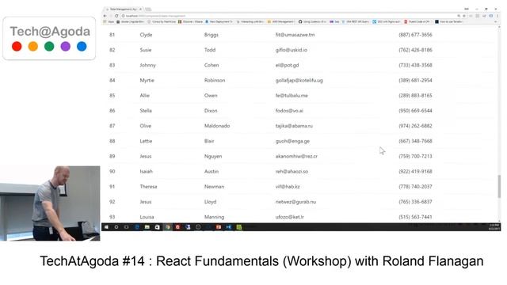This screenshot has height=285, width=507.
Task: Select last name Owen
Action: (211, 95)
